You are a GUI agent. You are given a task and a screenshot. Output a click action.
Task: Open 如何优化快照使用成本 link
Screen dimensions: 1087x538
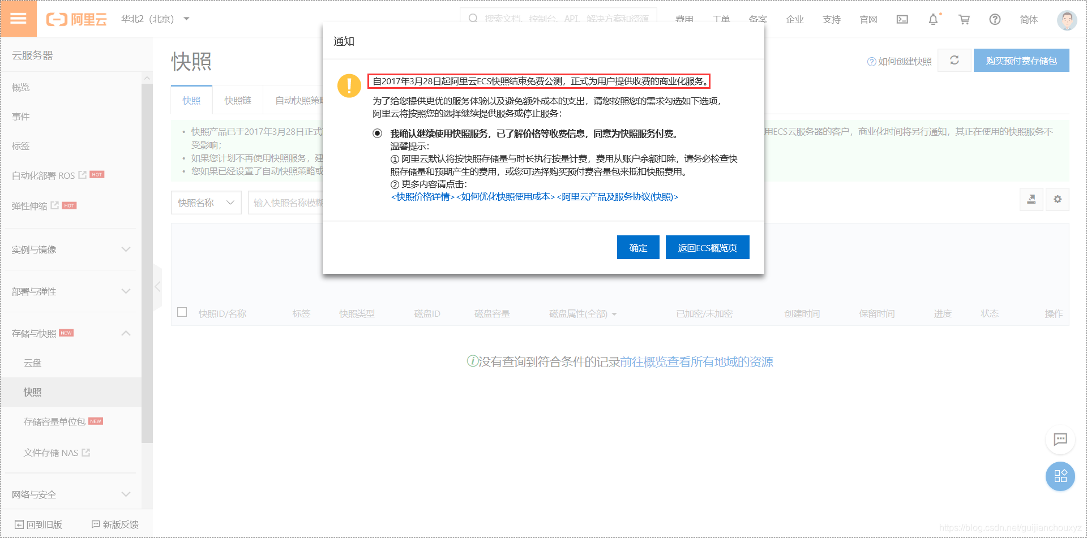(506, 197)
